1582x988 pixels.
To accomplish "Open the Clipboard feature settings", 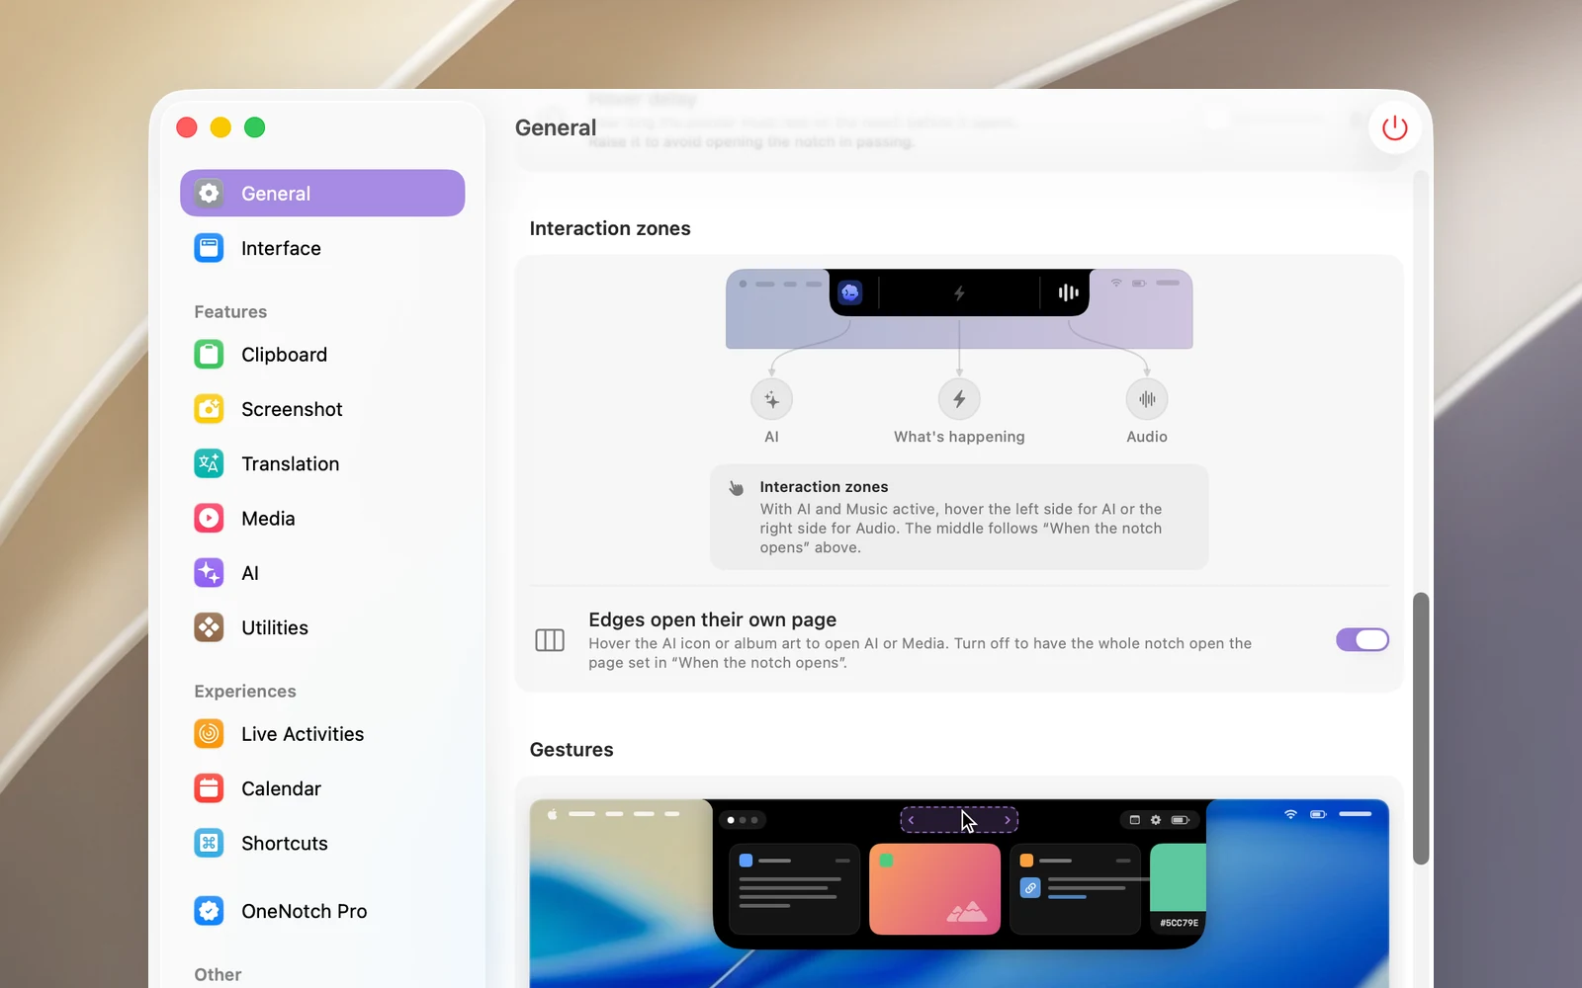I will pyautogui.click(x=322, y=355).
